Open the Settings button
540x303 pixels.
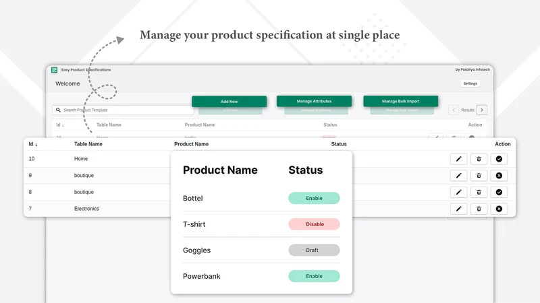coord(470,83)
